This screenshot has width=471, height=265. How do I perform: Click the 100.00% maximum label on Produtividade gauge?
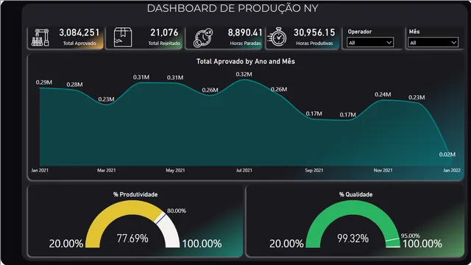(202, 244)
